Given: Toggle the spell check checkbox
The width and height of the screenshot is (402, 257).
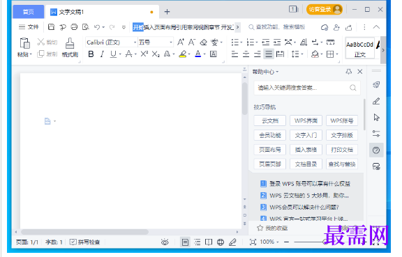Looking at the screenshot, I should (73, 242).
